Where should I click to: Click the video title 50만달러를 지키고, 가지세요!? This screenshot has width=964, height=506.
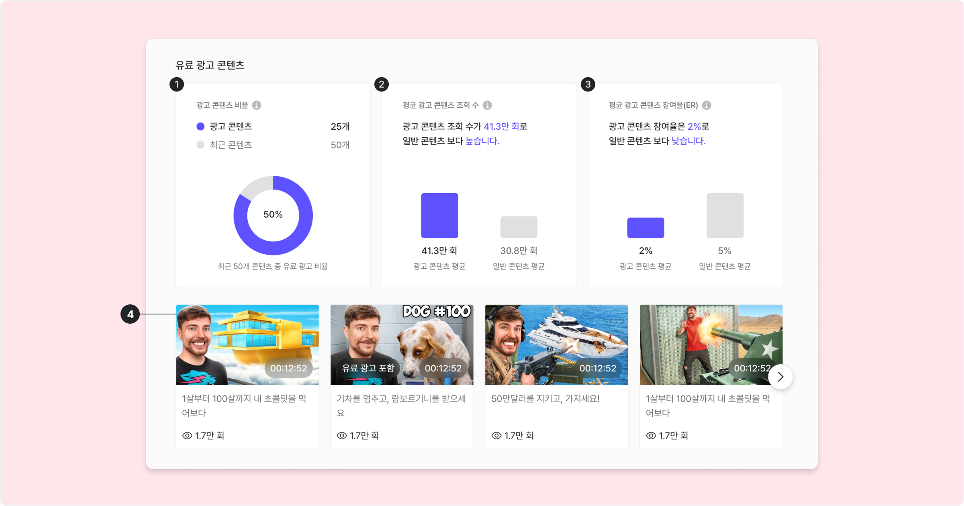pos(545,399)
